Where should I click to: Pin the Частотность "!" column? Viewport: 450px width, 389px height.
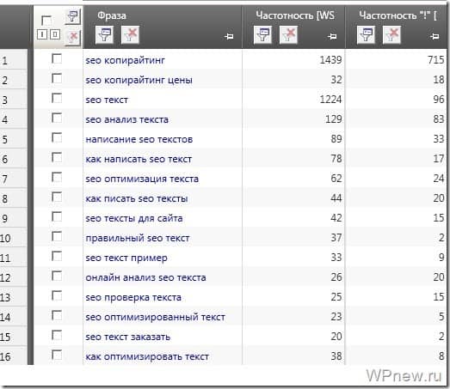click(x=435, y=36)
